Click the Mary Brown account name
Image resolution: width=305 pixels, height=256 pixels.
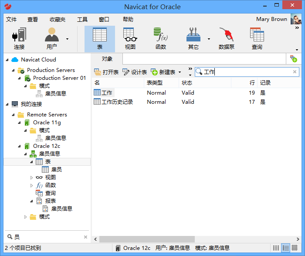(x=271, y=19)
